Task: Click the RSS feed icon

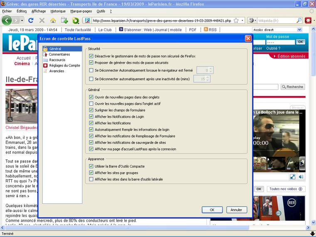Action: (x=206, y=30)
